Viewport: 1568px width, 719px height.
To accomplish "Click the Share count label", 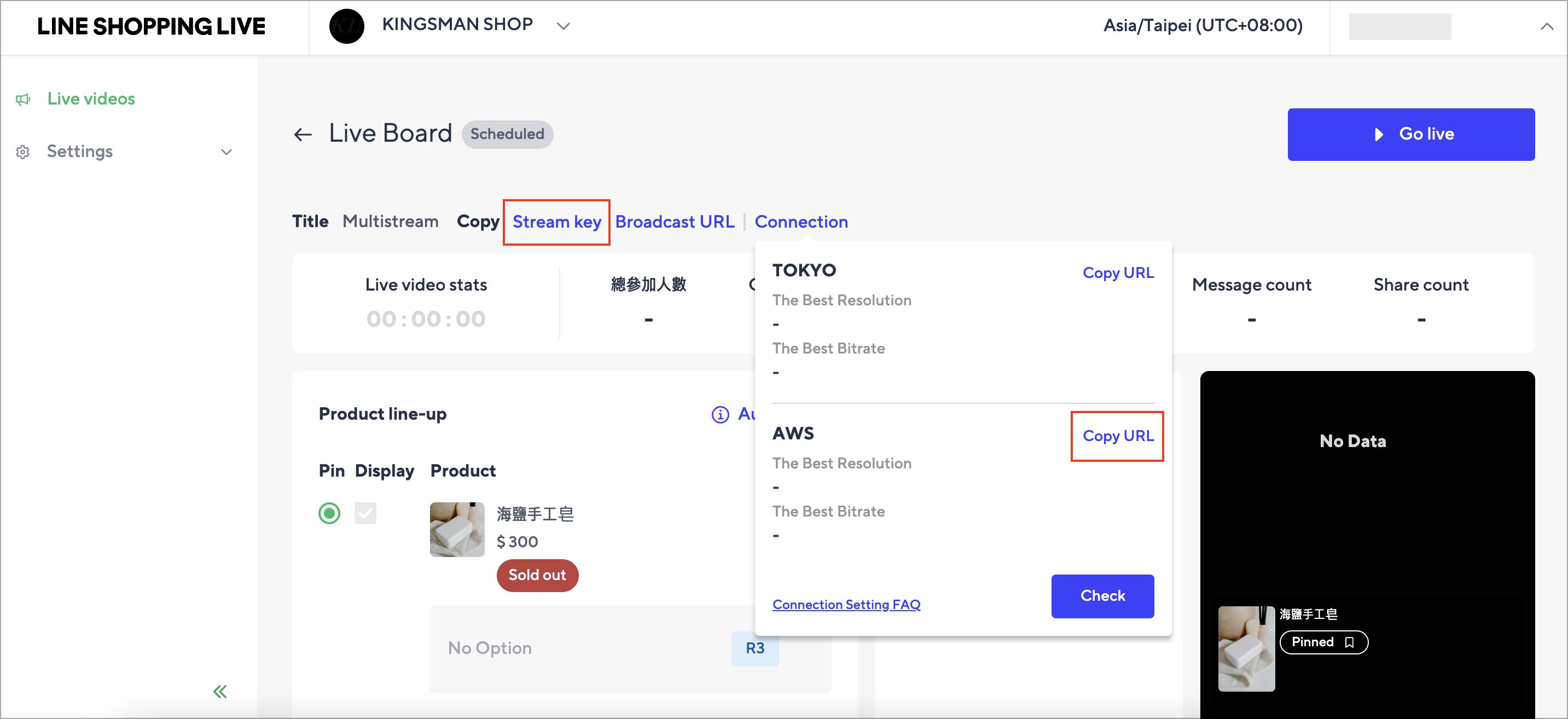I will click(1421, 285).
